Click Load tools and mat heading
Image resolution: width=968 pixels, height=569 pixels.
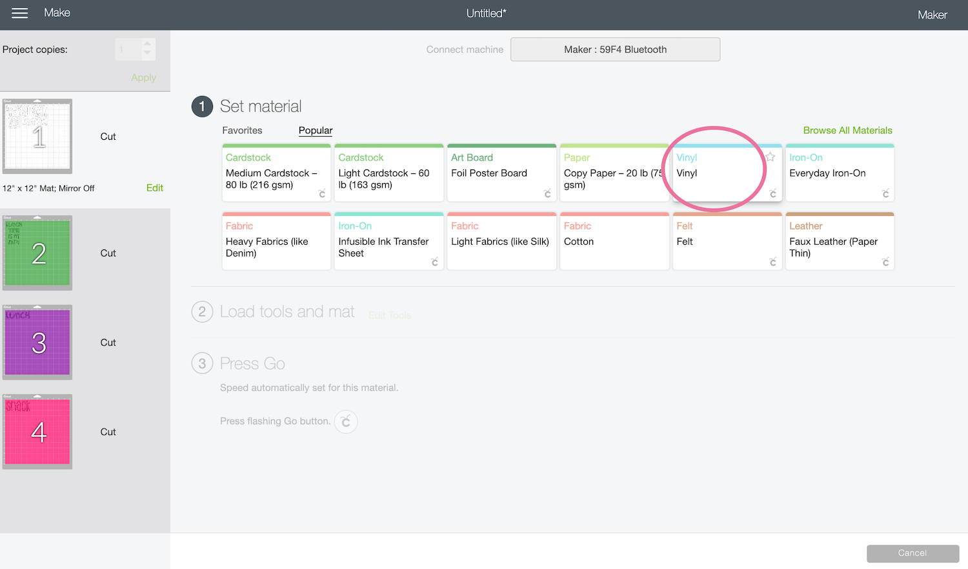(x=287, y=312)
